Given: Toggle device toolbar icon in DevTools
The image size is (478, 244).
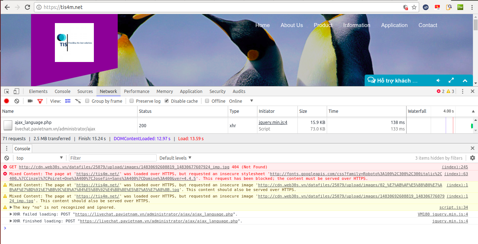Looking at the screenshot, I should coord(16,91).
